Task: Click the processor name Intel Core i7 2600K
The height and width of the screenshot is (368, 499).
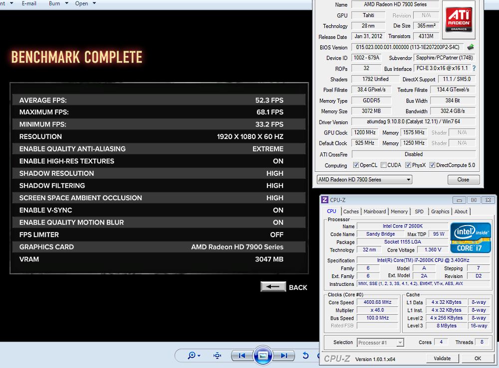Action: pos(402,226)
